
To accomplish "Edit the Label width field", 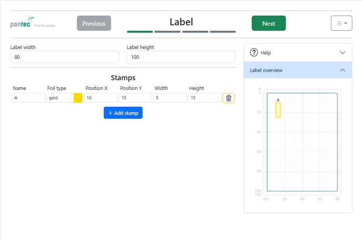I will pyautogui.click(x=64, y=57).
